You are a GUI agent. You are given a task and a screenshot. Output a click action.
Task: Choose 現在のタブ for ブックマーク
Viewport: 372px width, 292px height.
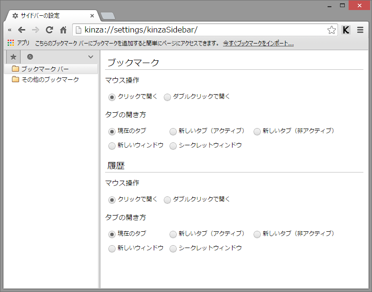pos(112,131)
